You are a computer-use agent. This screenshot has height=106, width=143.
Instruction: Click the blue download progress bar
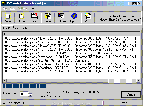click(72, 86)
